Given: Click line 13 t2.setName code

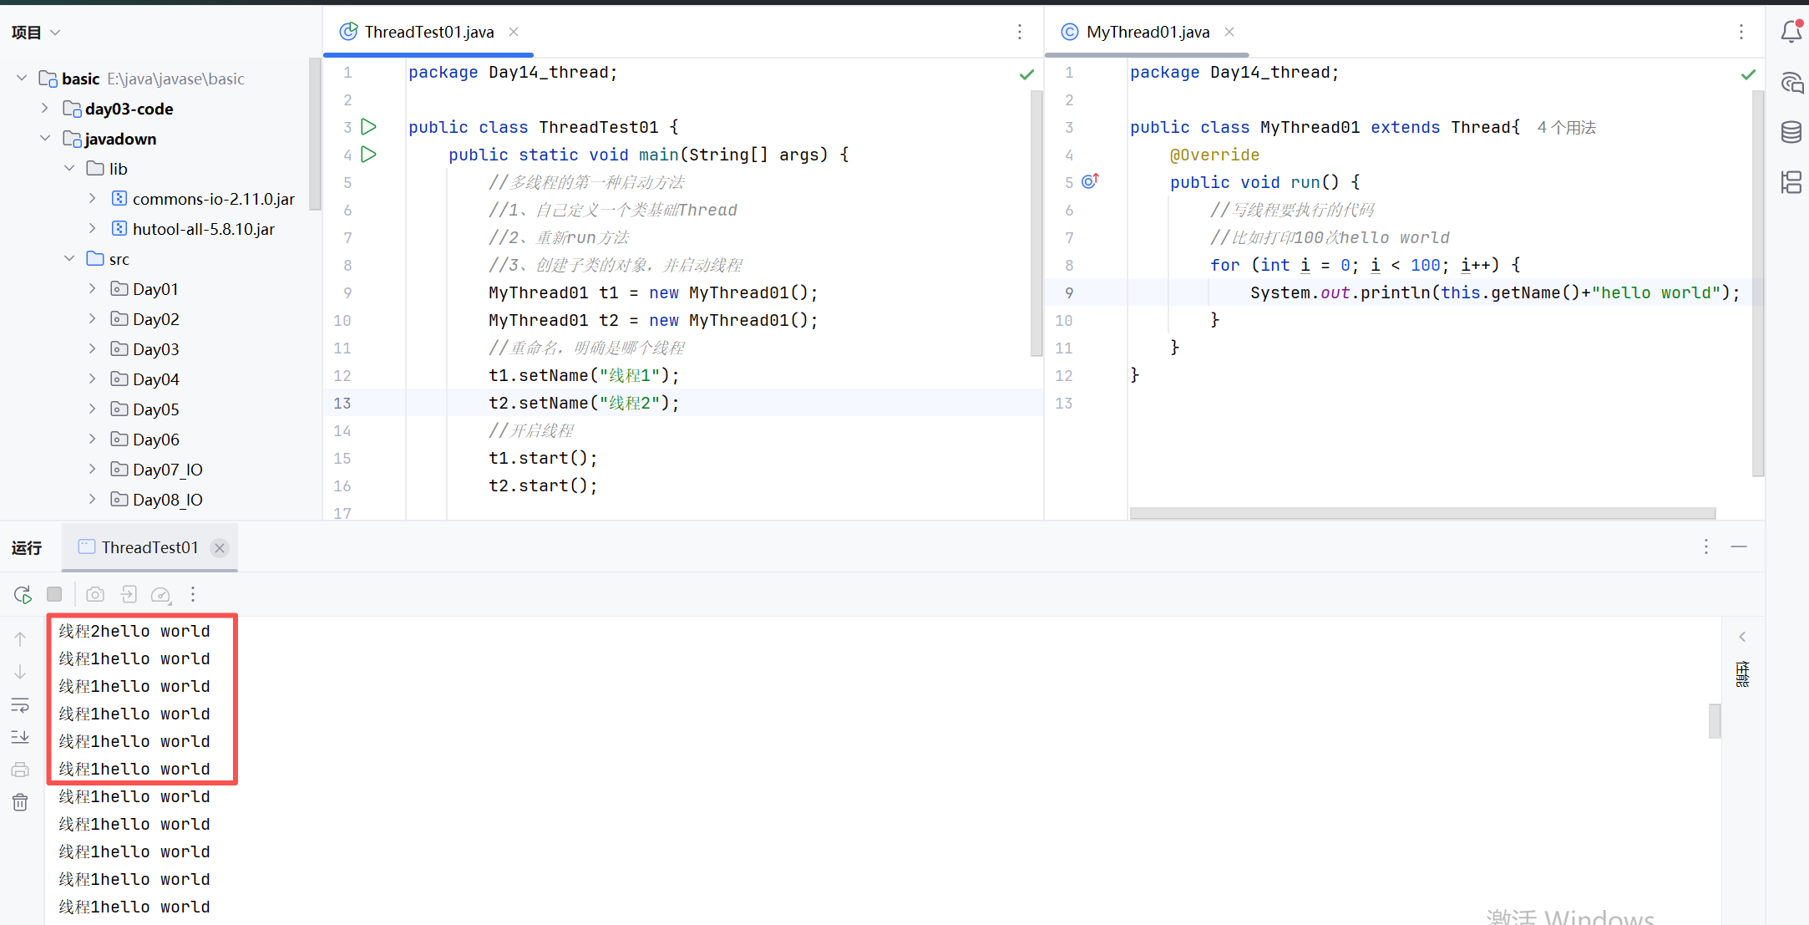Looking at the screenshot, I should (x=585, y=403).
